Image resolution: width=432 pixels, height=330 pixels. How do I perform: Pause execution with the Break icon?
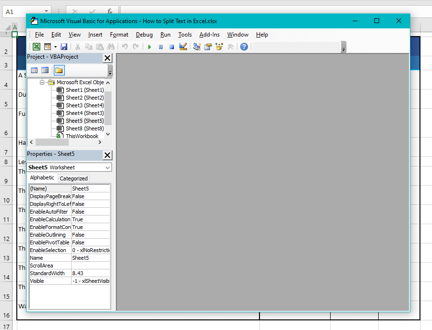coord(160,47)
